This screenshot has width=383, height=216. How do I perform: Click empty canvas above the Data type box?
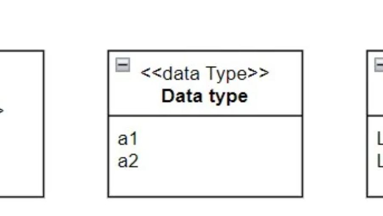coord(204,26)
